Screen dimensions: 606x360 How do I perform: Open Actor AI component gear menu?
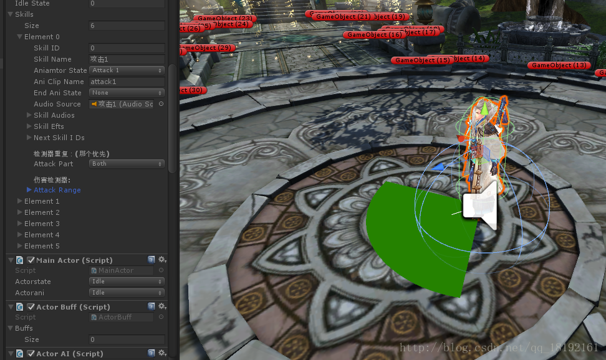point(162,353)
